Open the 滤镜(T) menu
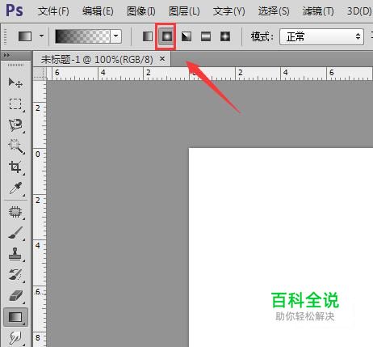 [318, 11]
